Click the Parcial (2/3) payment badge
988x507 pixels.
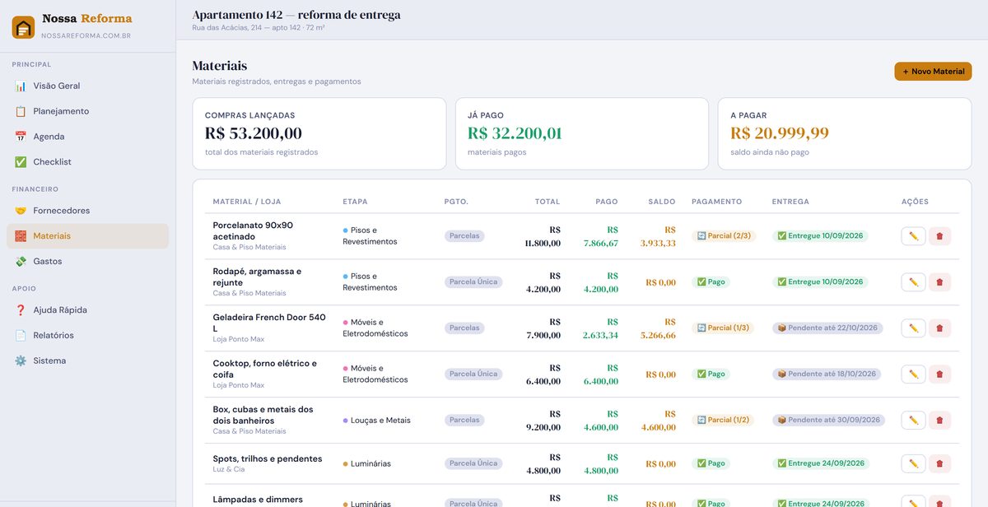tap(724, 236)
